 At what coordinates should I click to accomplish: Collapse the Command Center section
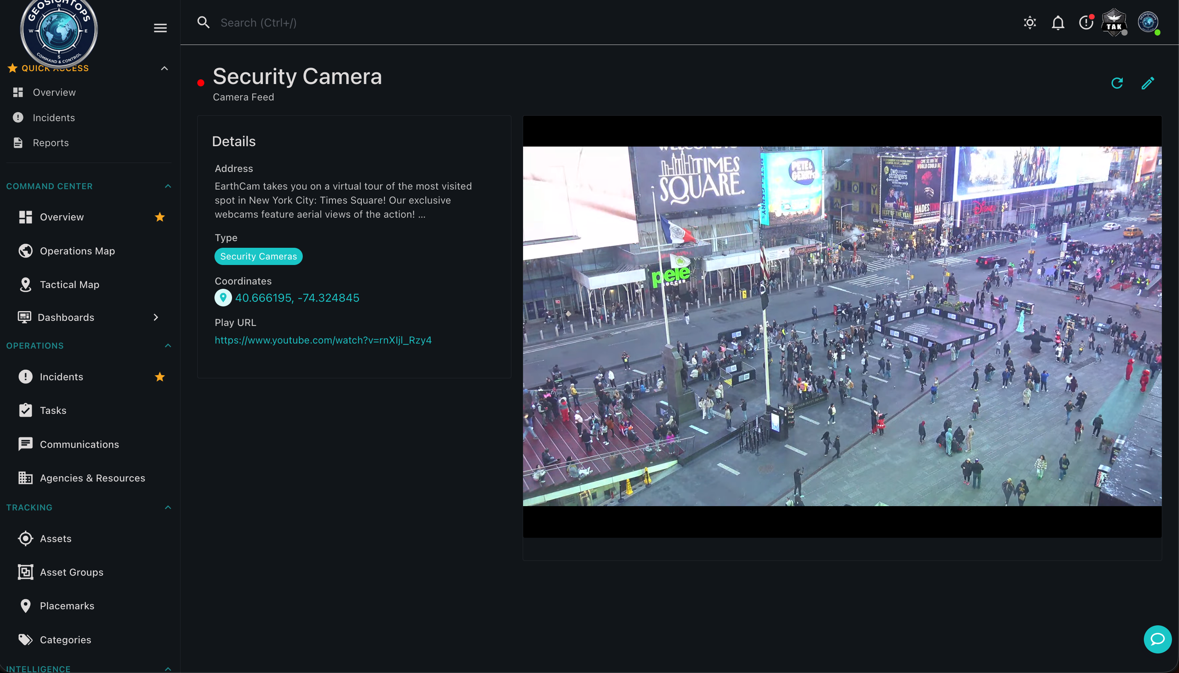pos(168,186)
